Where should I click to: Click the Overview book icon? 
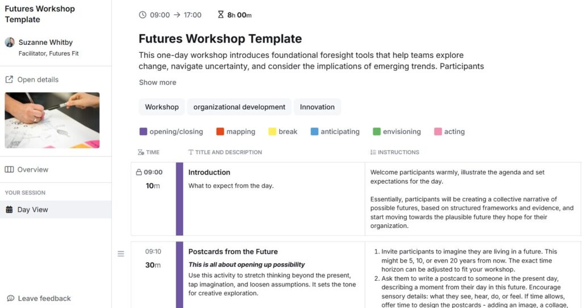9,169
